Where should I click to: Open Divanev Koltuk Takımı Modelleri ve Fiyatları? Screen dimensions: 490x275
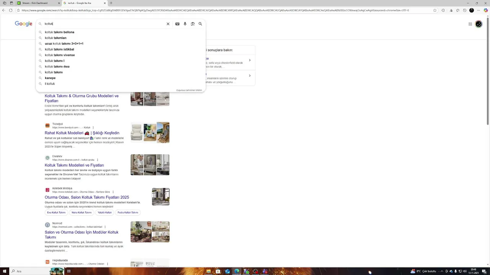pyautogui.click(x=74, y=165)
